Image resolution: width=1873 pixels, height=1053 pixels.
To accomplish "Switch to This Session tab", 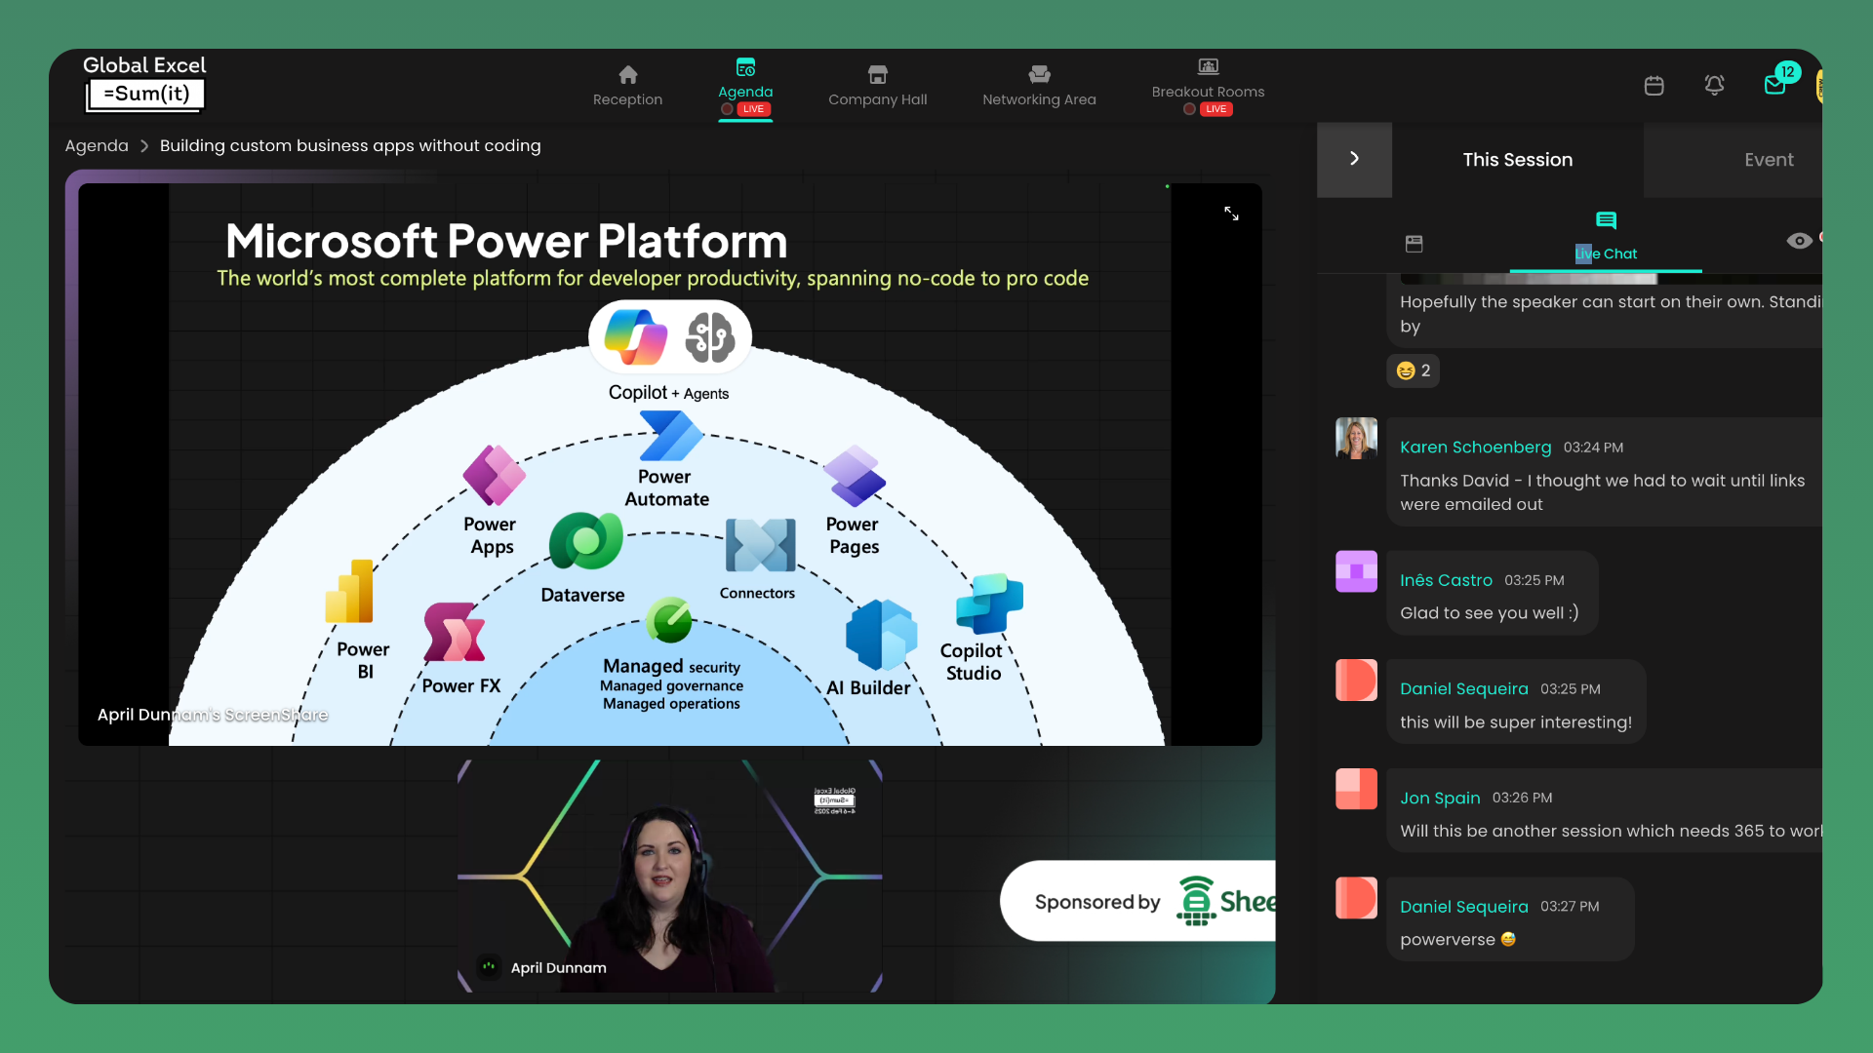I will click(1517, 160).
